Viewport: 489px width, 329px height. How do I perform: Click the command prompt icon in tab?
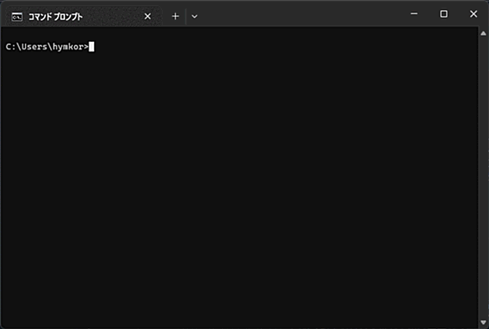tap(17, 17)
